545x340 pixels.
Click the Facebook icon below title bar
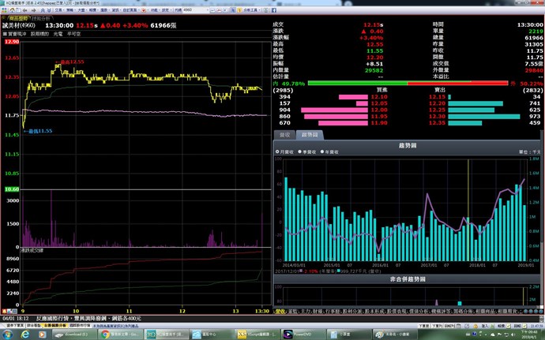[x=273, y=11]
